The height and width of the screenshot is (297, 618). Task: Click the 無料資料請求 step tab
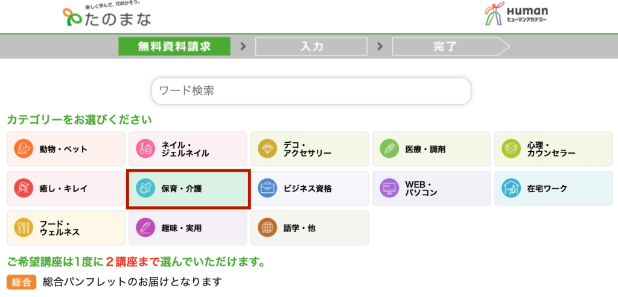pos(174,46)
